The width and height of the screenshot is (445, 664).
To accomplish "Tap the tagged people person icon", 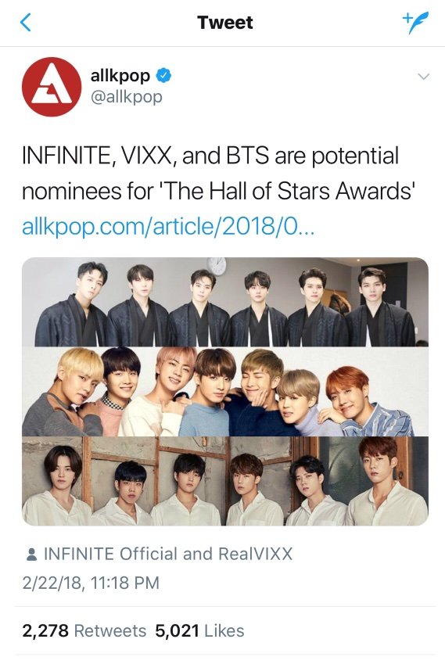I will (31, 555).
